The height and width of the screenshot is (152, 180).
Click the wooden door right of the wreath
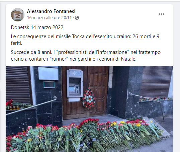pos(98,91)
